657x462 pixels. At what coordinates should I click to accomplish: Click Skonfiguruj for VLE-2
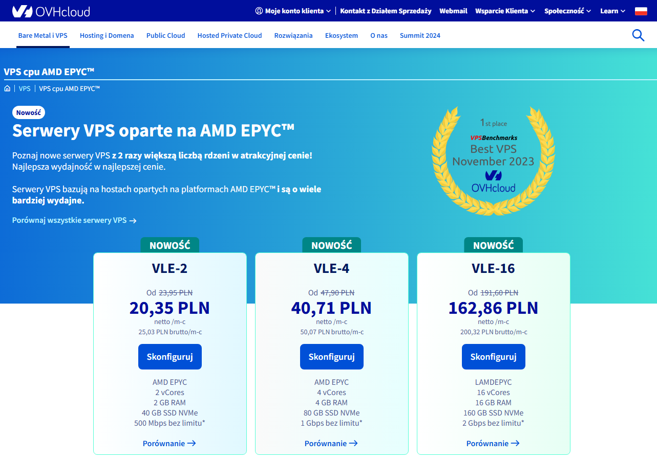pyautogui.click(x=170, y=357)
